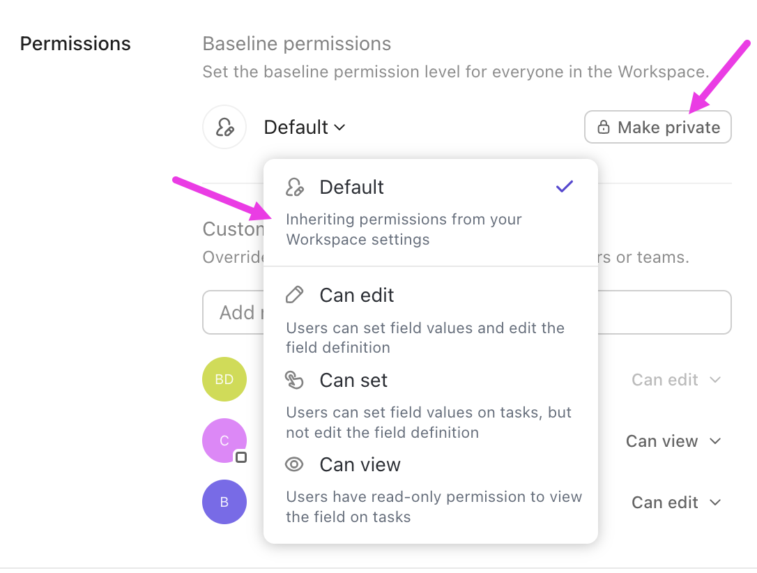Open the Permissions settings section
The width and height of the screenshot is (757, 573).
tap(75, 43)
